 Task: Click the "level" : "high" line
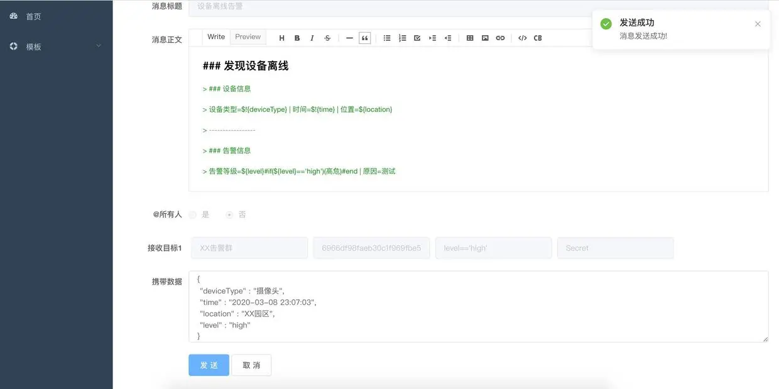point(225,326)
